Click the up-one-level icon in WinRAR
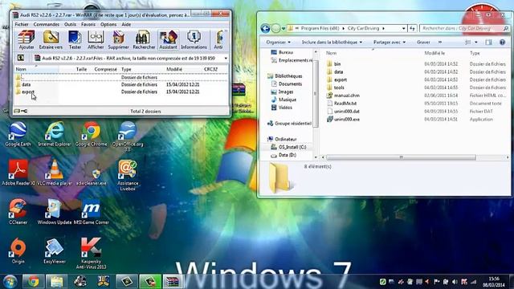This screenshot has height=289, width=514. (x=21, y=58)
